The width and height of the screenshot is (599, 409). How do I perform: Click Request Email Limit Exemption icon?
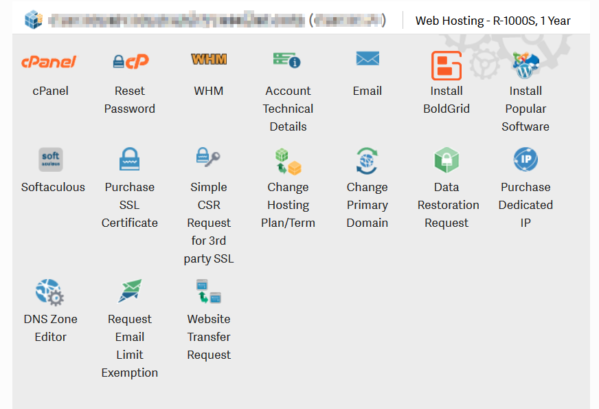pos(130,291)
